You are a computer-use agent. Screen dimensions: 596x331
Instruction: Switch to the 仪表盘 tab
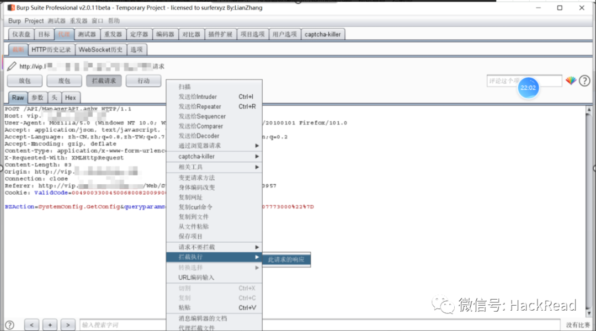[x=21, y=34]
